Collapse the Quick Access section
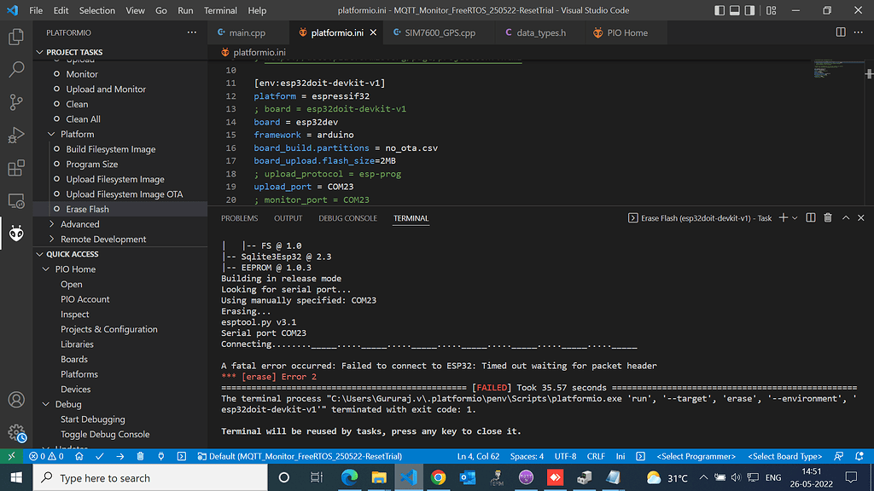Screen dimensions: 874x491 38,253
